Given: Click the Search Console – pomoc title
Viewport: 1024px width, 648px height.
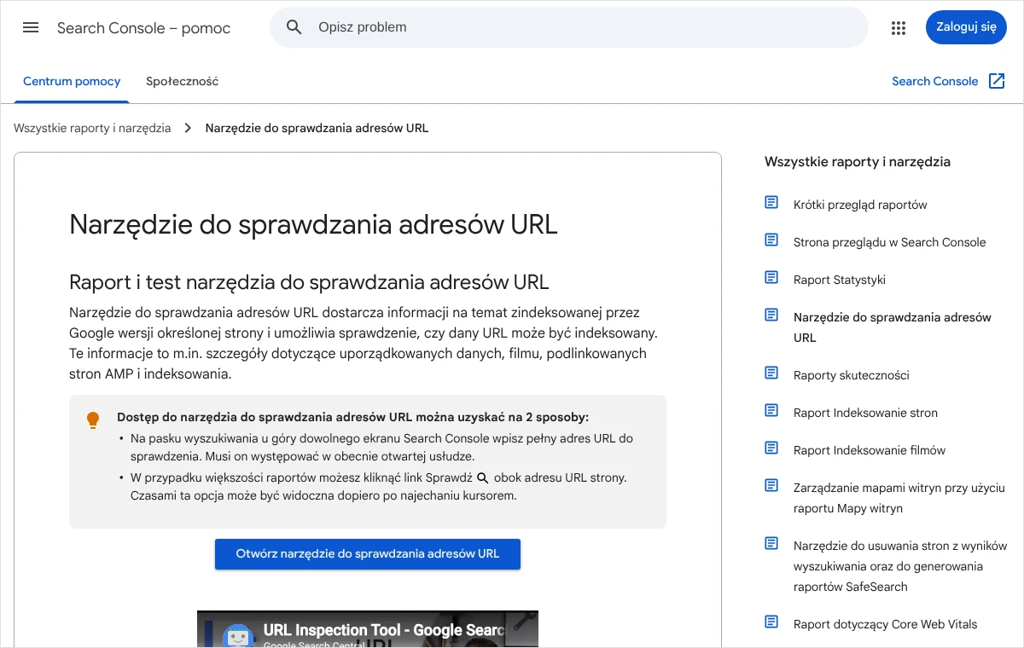Looking at the screenshot, I should (x=143, y=28).
